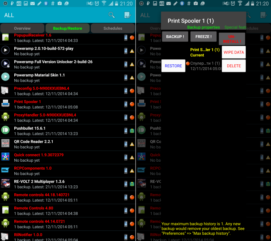Image resolution: width=271 pixels, height=241 pixels.
Task: Open the RE-VOLT 2 Multiplayer 1.3.6 entry
Action: tap(68, 184)
